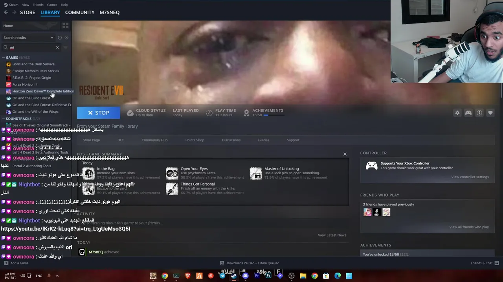503x282 pixels.
Task: Open OBS Studio in the taskbar
Action: pyautogui.click(x=292, y=276)
